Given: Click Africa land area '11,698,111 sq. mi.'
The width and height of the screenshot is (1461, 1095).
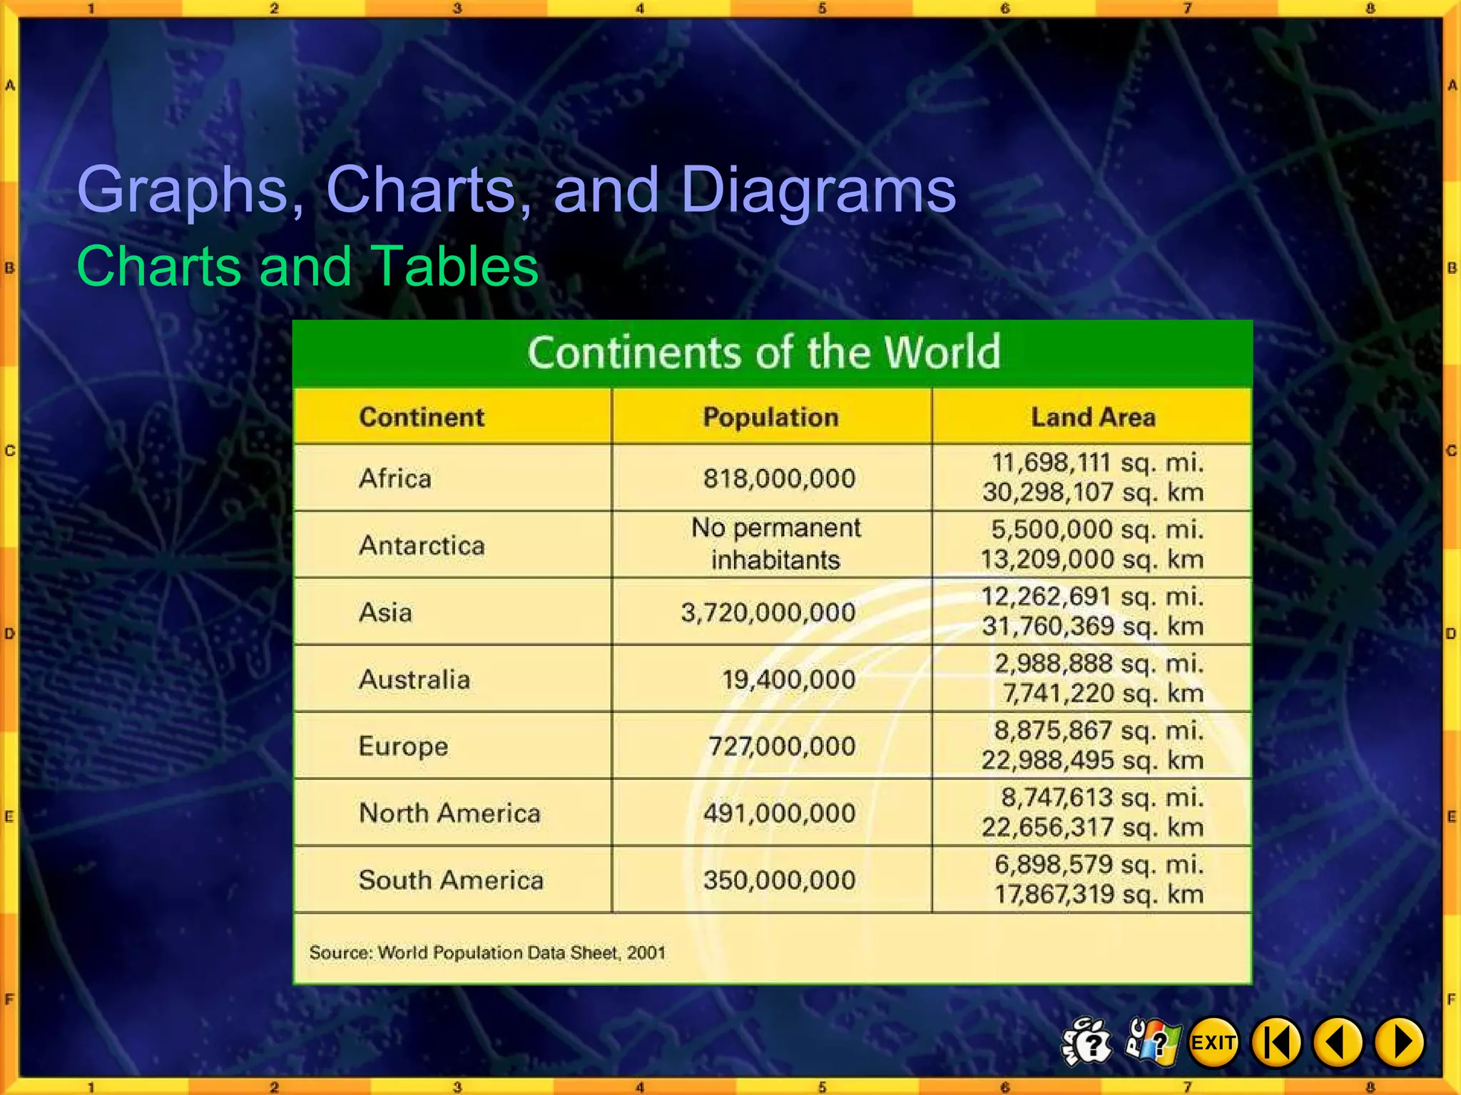Looking at the screenshot, I should 1098,463.
